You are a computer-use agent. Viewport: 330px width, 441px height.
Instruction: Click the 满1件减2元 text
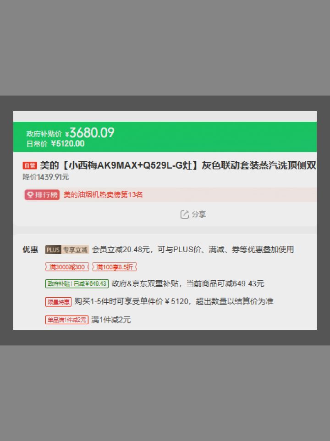click(x=111, y=320)
